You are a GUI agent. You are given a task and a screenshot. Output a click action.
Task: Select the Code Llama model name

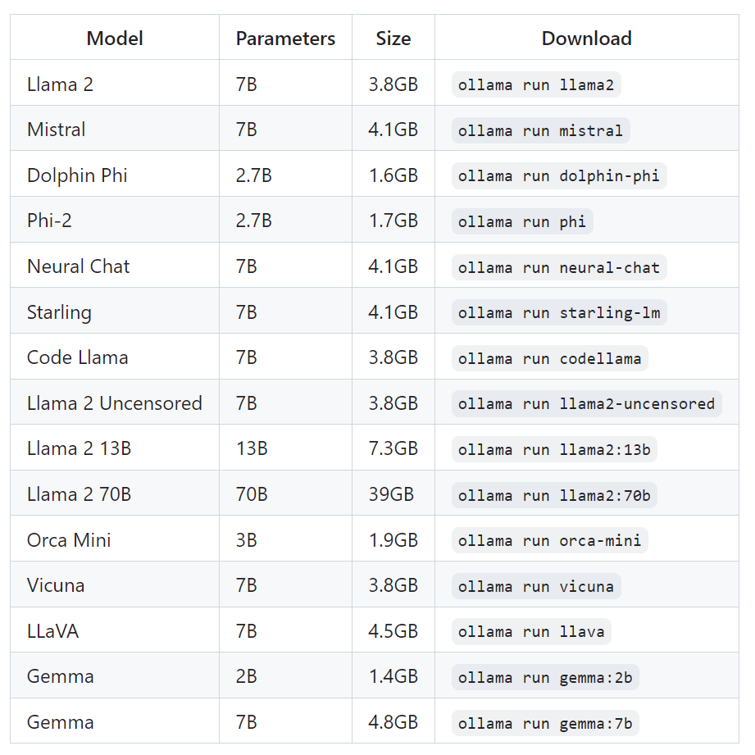pyautogui.click(x=78, y=357)
